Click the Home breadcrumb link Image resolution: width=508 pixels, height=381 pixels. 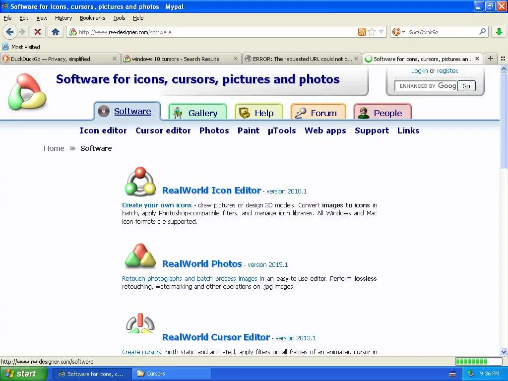pos(54,148)
